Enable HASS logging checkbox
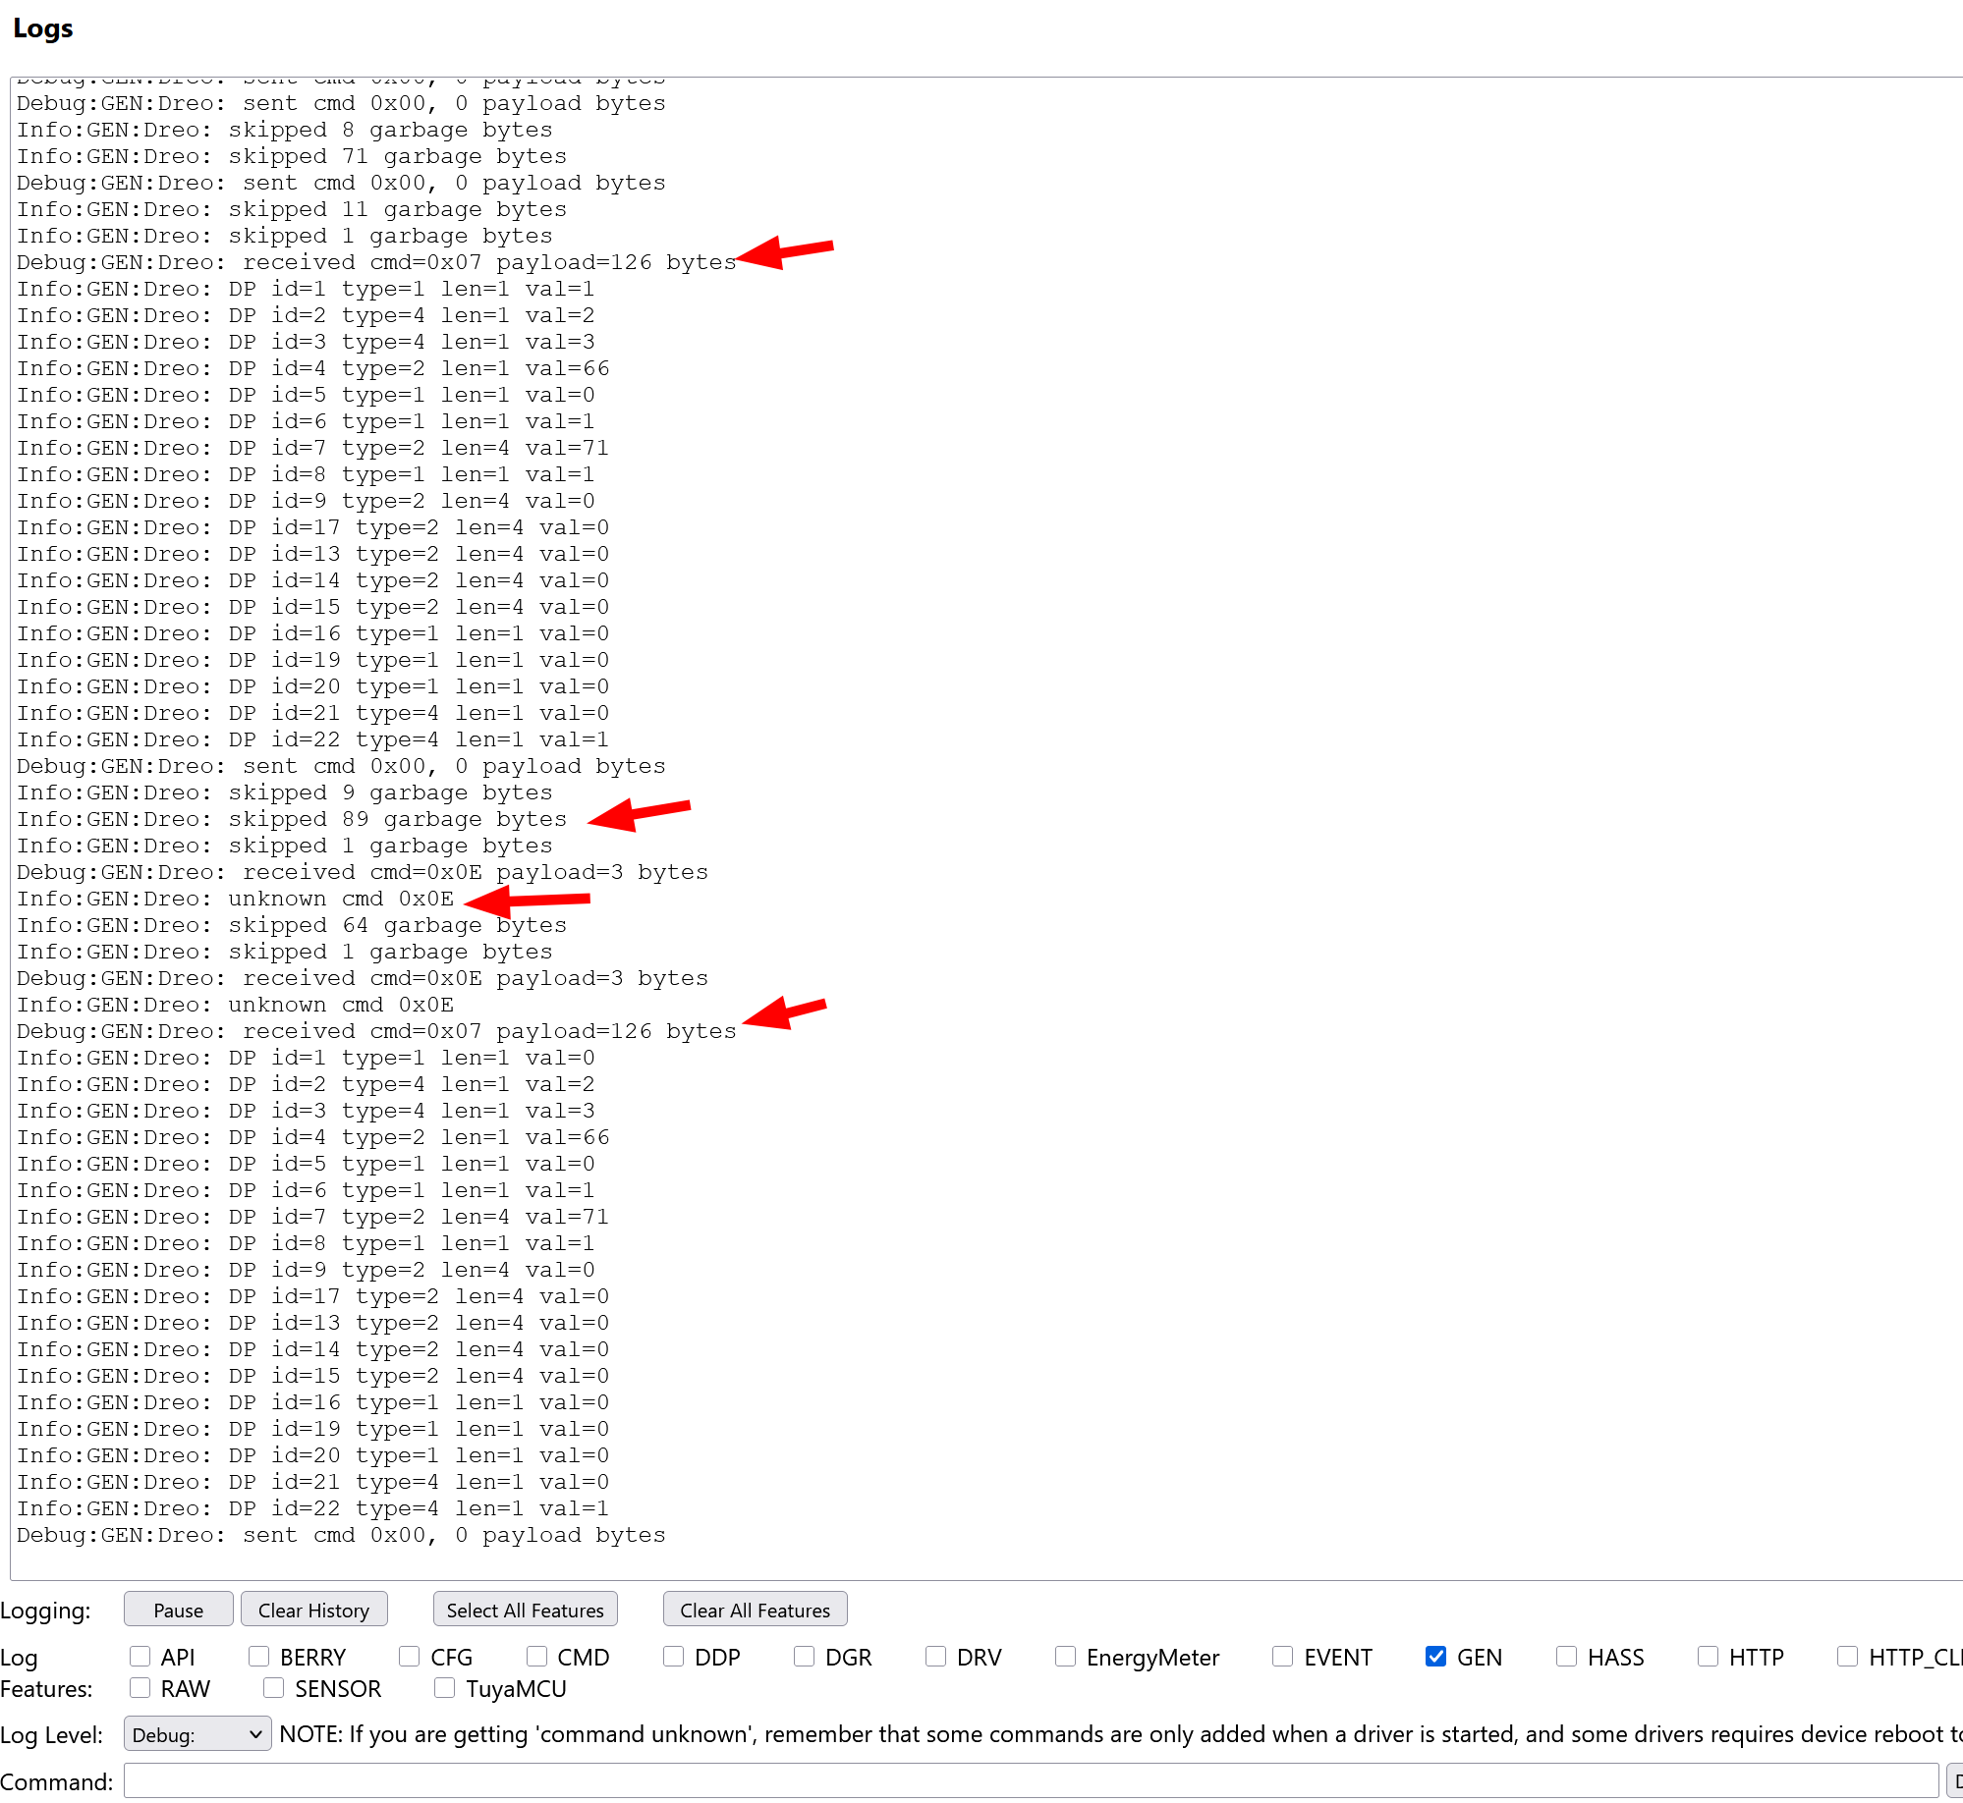The width and height of the screenshot is (1963, 1803). (1567, 1657)
